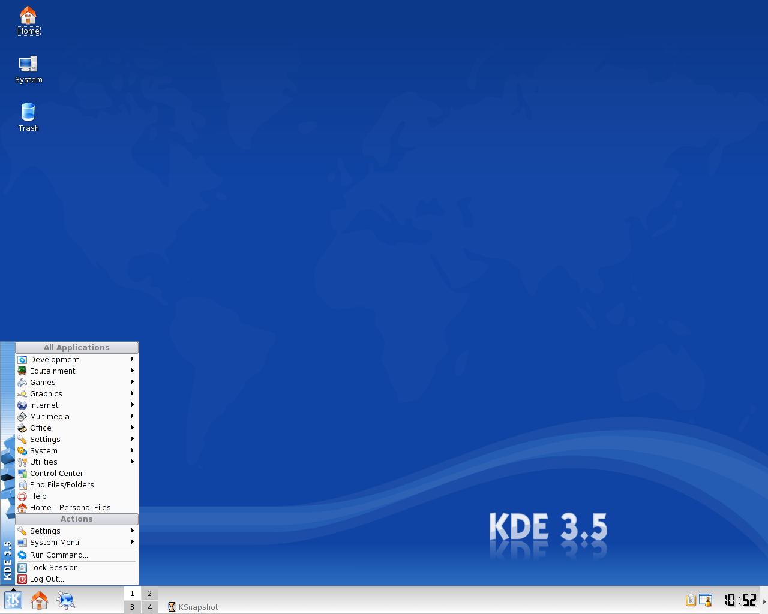
Task: Select Find Files/Folders menu entry
Action: 62,485
